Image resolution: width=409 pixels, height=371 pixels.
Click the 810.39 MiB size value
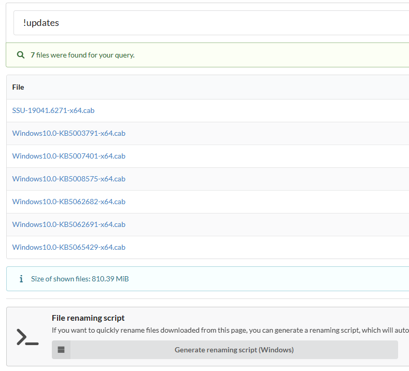[110, 279]
